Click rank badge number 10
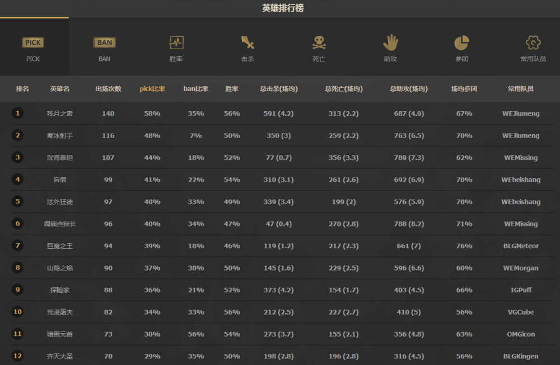This screenshot has height=365, width=560. (17, 312)
